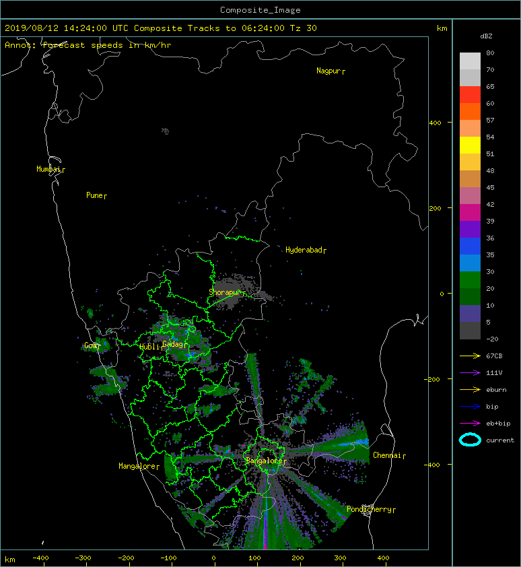Image resolution: width=521 pixels, height=567 pixels.
Task: Click the Mangalore city label
Action: (x=139, y=466)
